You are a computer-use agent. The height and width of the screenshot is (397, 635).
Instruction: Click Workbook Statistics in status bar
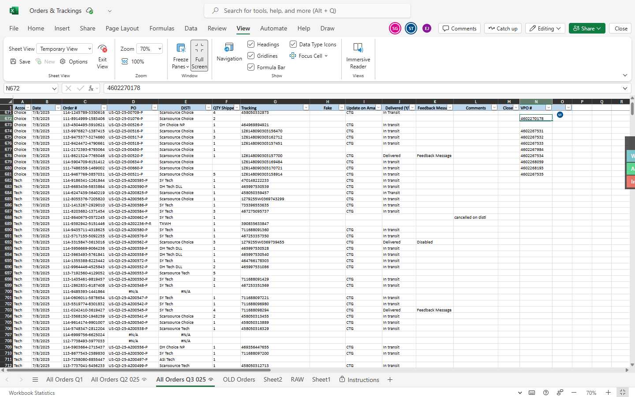[x=32, y=393]
